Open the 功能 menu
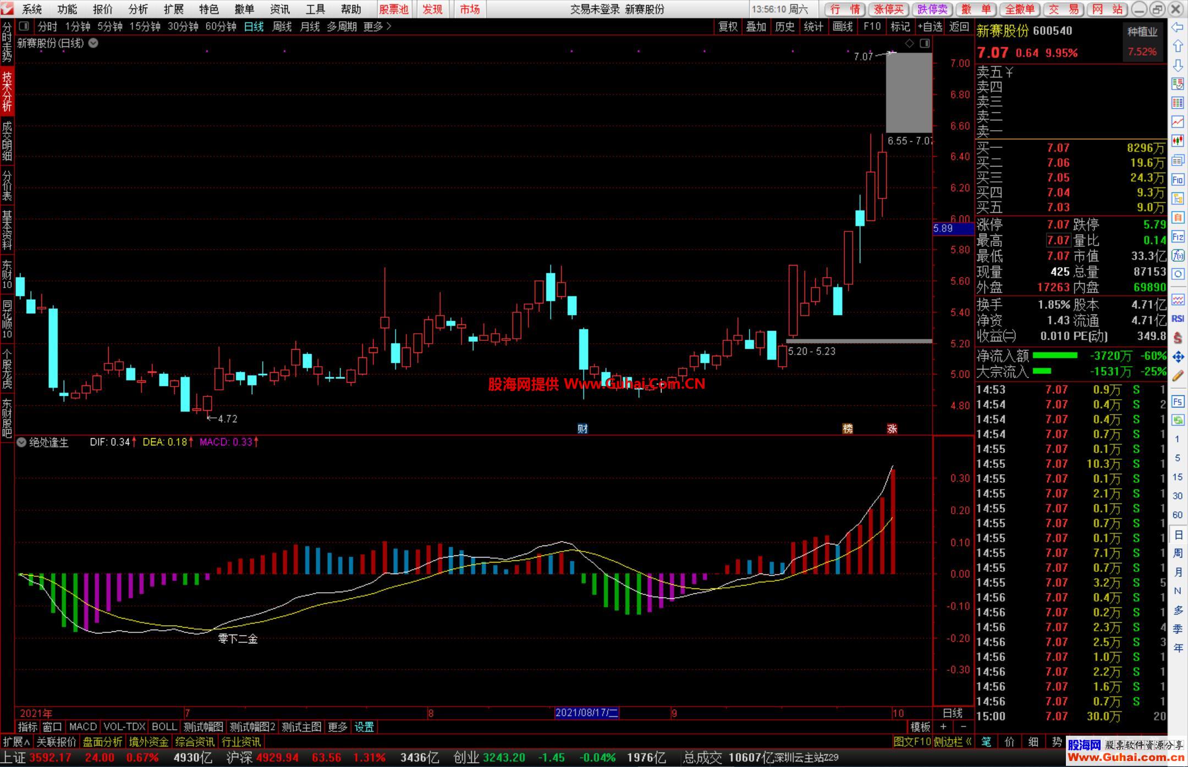 [x=67, y=9]
